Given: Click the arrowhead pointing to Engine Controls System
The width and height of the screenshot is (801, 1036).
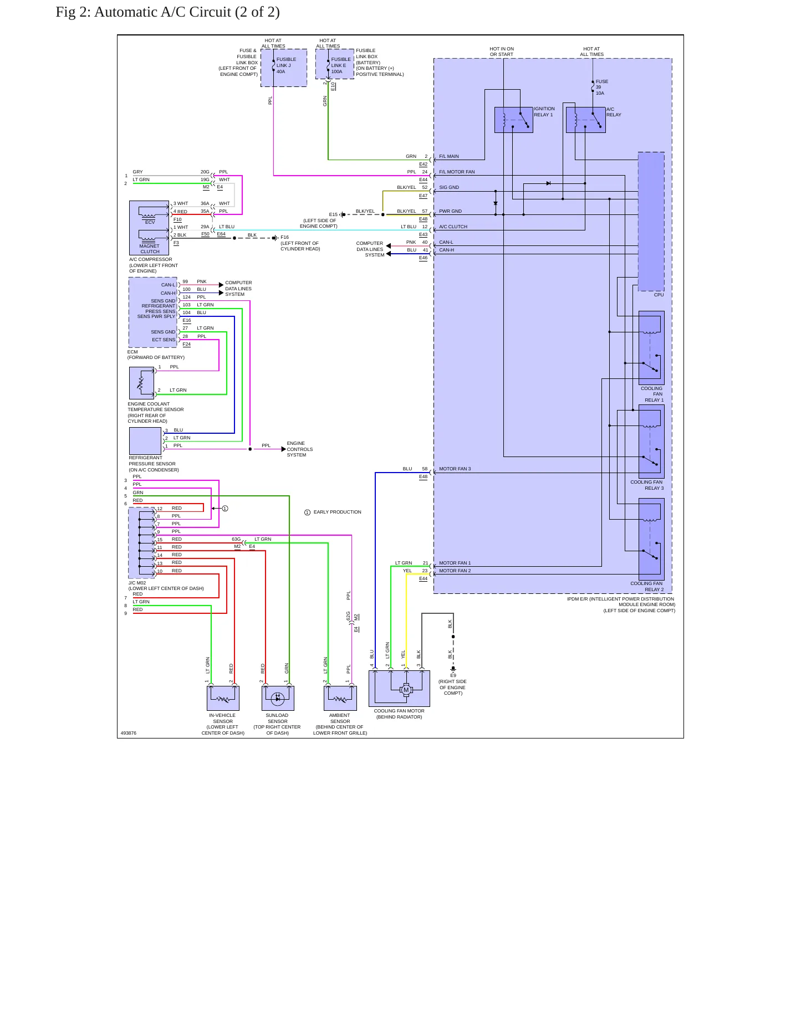Looking at the screenshot, I should [x=284, y=449].
